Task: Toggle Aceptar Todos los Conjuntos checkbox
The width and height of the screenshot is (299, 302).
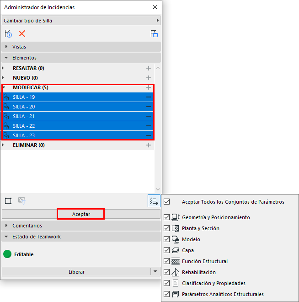Action: pyautogui.click(x=166, y=202)
